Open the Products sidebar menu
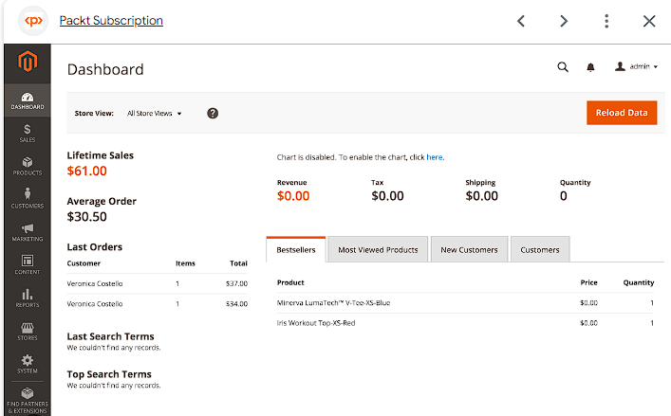The width and height of the screenshot is (671, 416). pyautogui.click(x=28, y=166)
